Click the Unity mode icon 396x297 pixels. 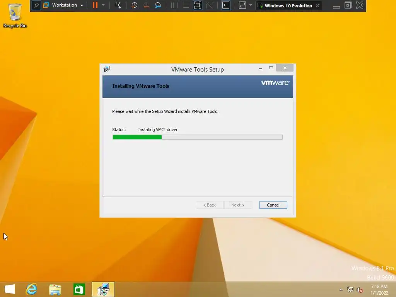click(209, 5)
